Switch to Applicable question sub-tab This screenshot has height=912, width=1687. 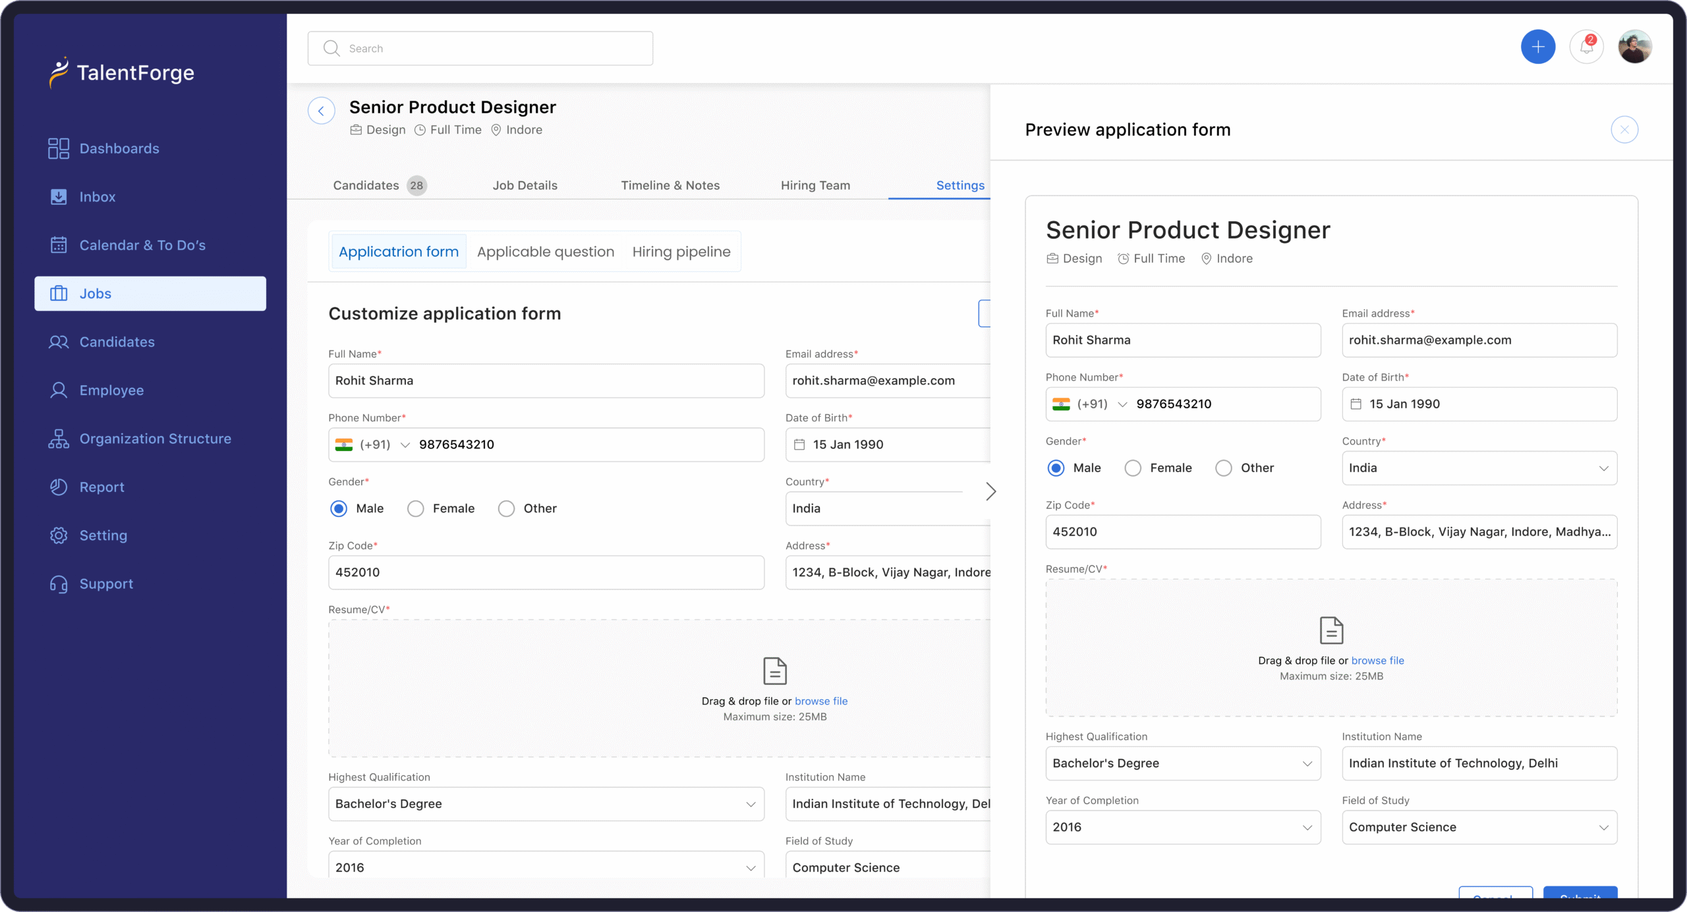(546, 252)
